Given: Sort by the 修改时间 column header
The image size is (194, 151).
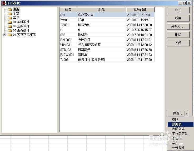Looking at the screenshot, I should point(140,10).
